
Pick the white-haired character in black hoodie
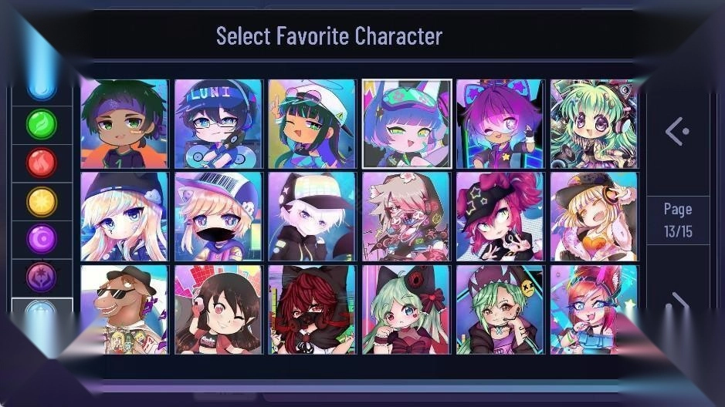pos(313,217)
